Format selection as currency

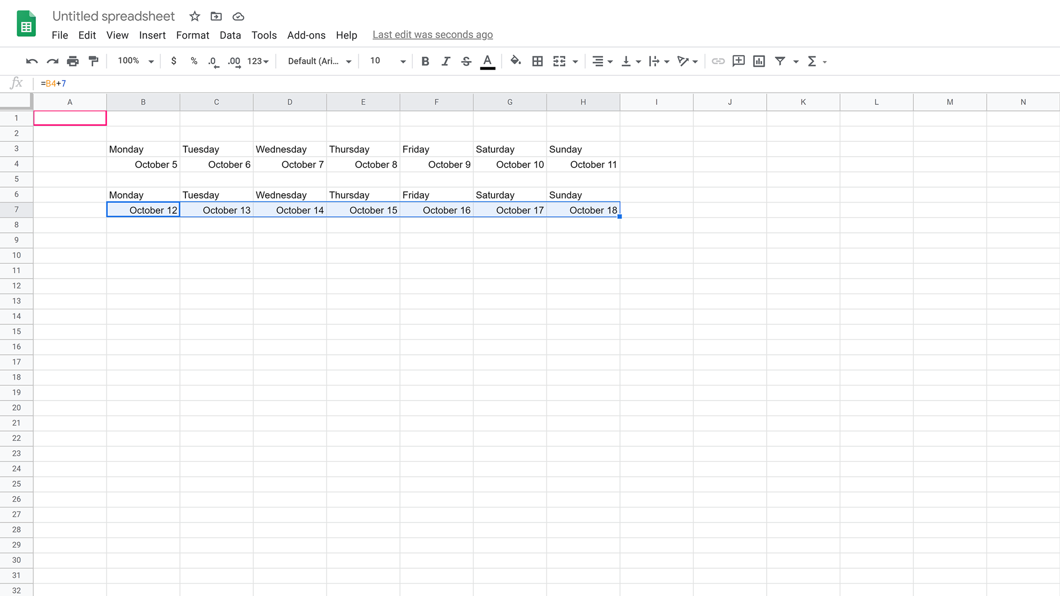[173, 61]
